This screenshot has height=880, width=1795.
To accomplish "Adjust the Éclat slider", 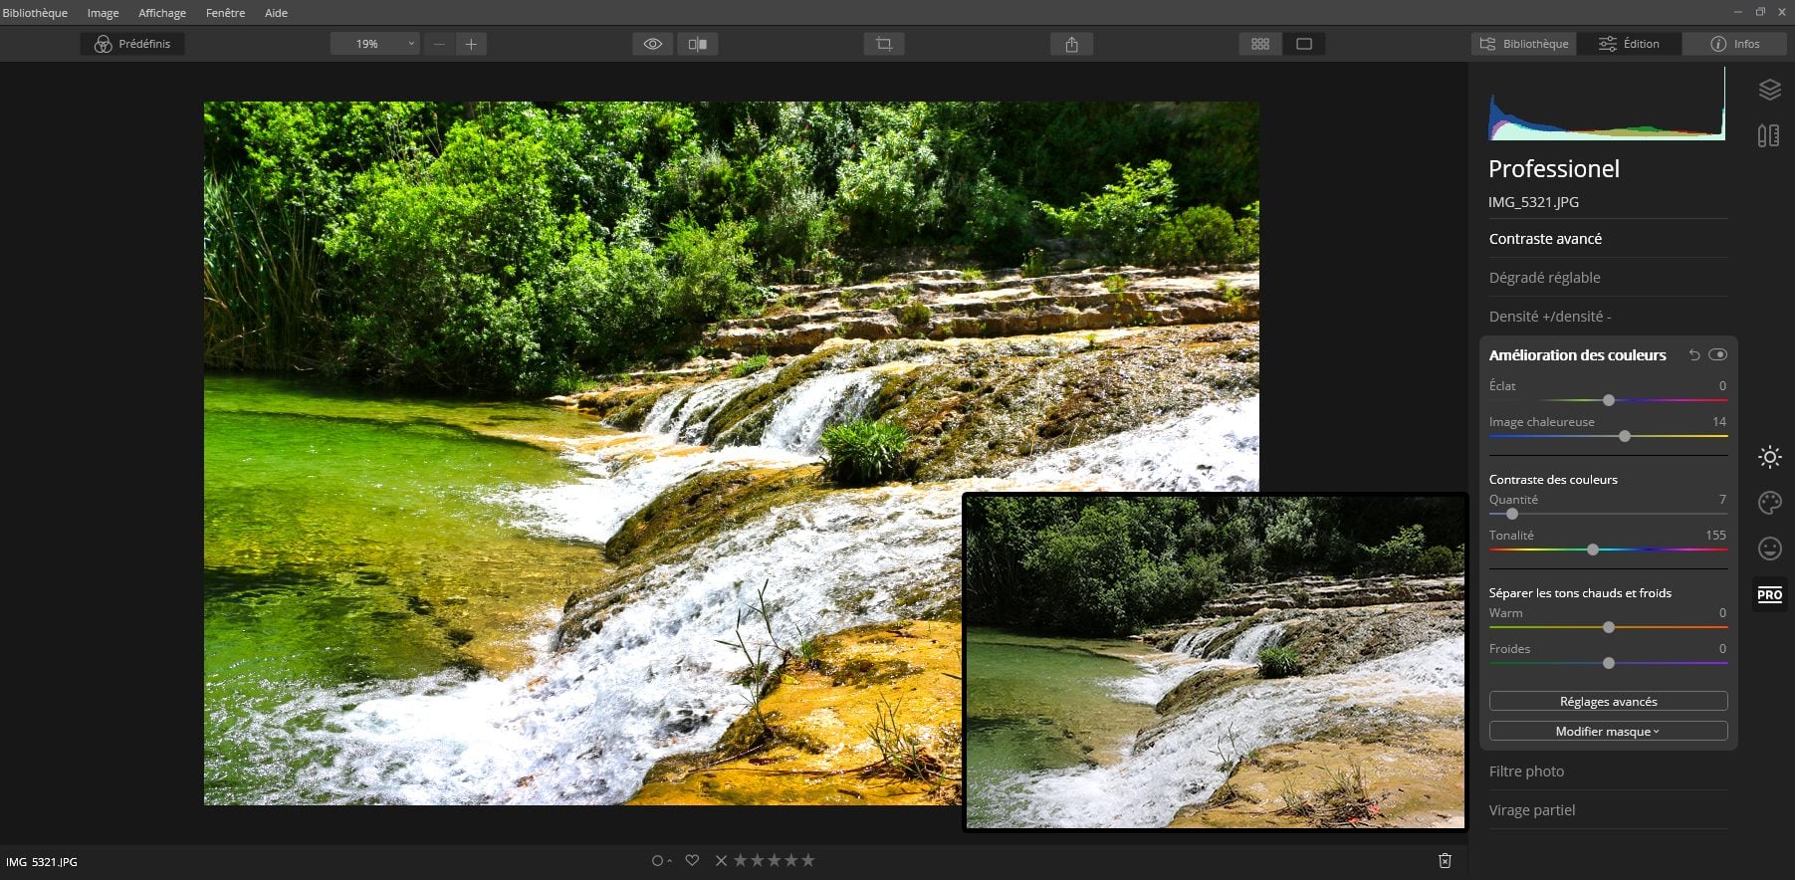I will [x=1608, y=400].
